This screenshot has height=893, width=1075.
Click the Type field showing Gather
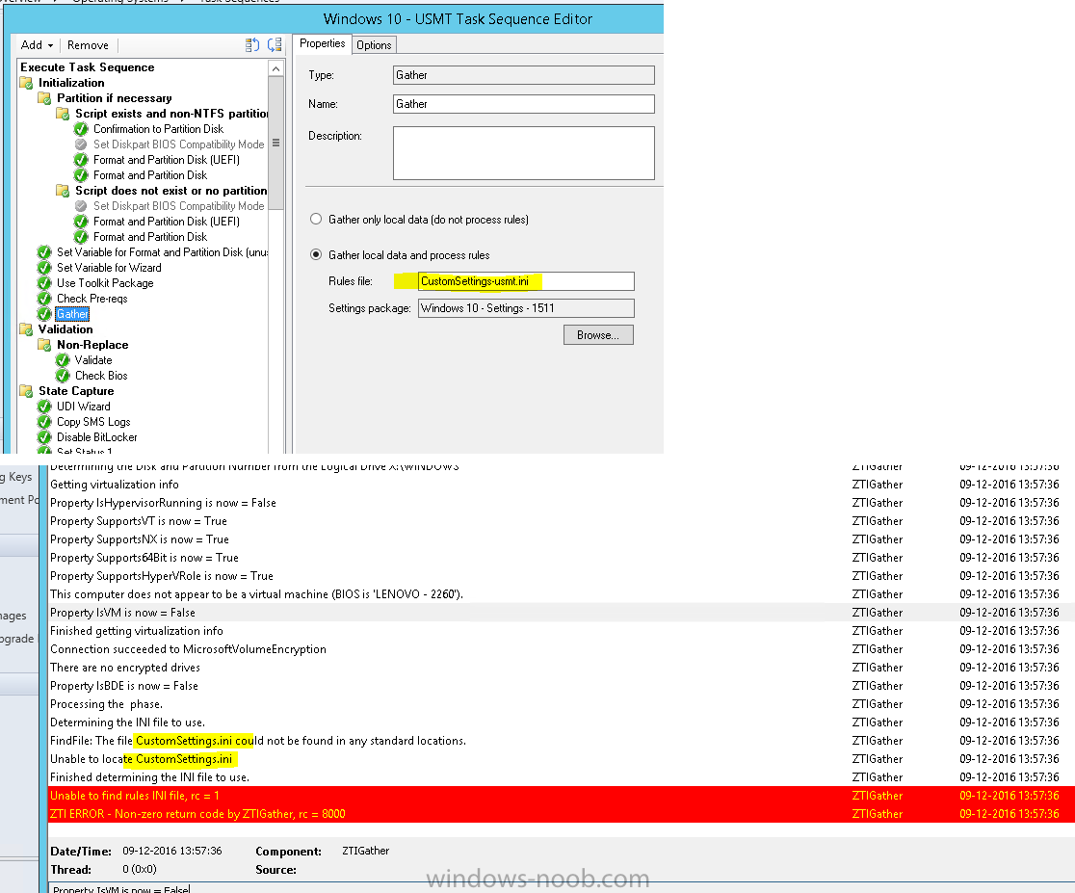(524, 75)
